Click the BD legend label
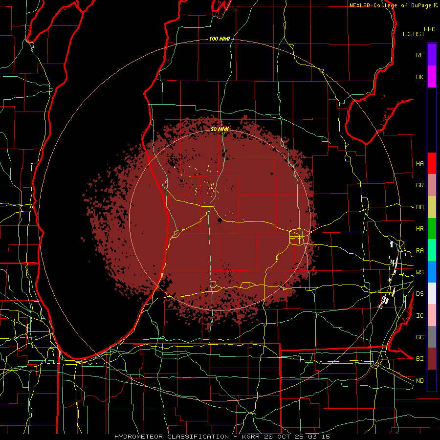The height and width of the screenshot is (440, 440). pyautogui.click(x=419, y=207)
